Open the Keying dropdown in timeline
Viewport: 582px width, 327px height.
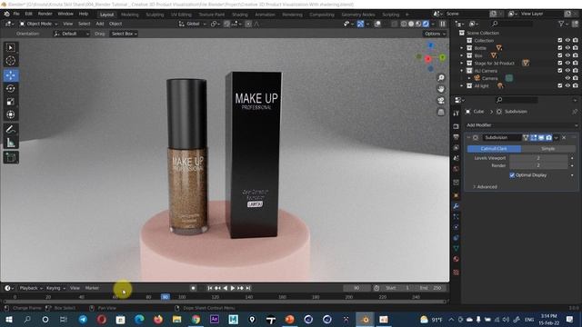[x=55, y=288]
